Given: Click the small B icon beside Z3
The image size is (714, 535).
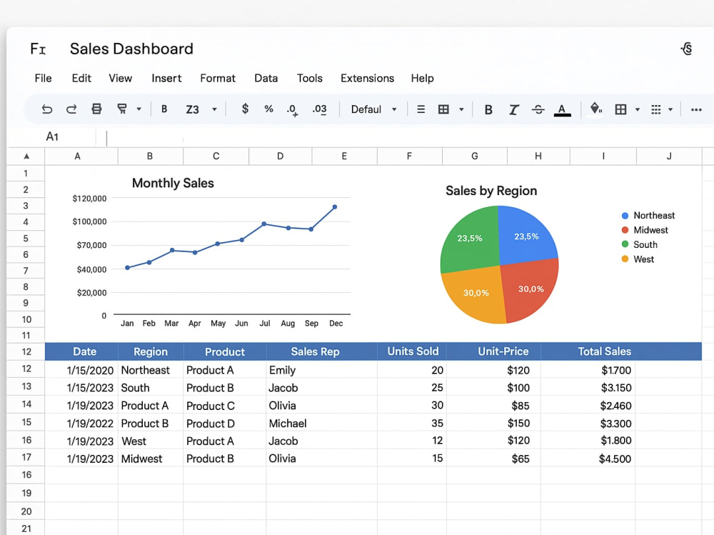Looking at the screenshot, I should (164, 109).
